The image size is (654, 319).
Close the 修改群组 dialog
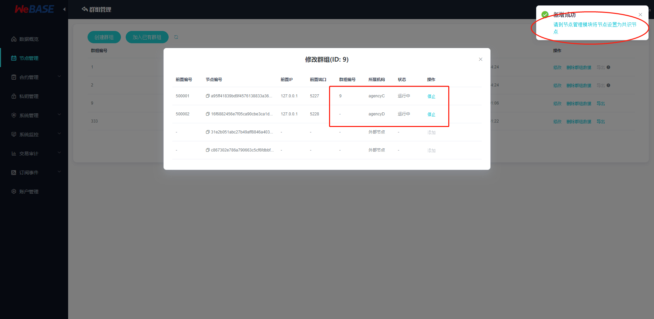click(x=481, y=59)
